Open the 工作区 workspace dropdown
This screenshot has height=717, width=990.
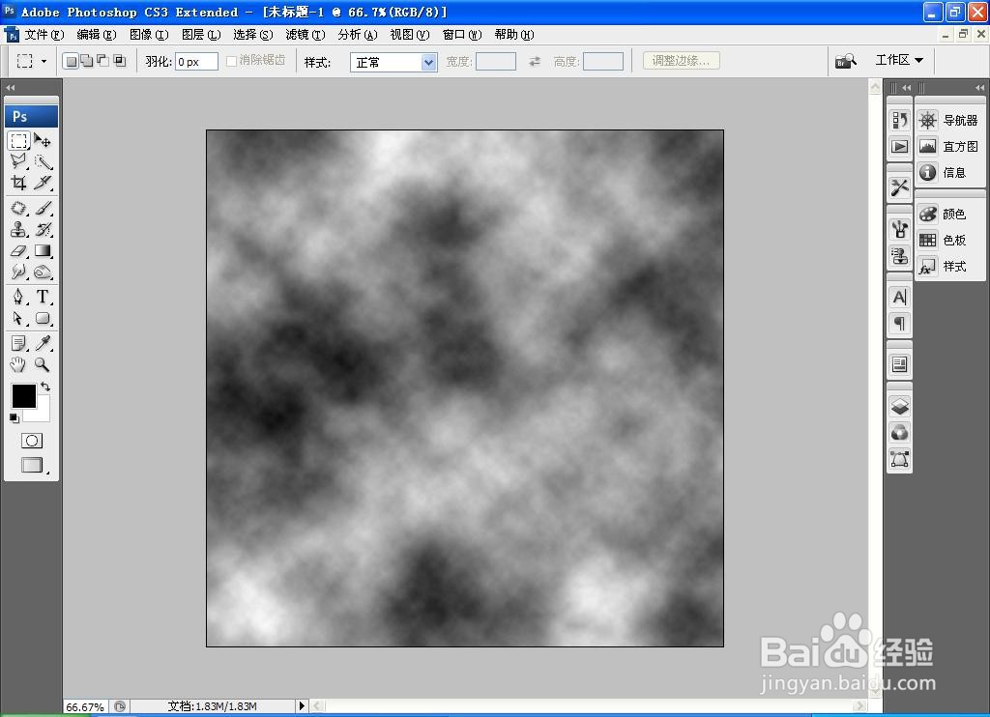(x=899, y=60)
